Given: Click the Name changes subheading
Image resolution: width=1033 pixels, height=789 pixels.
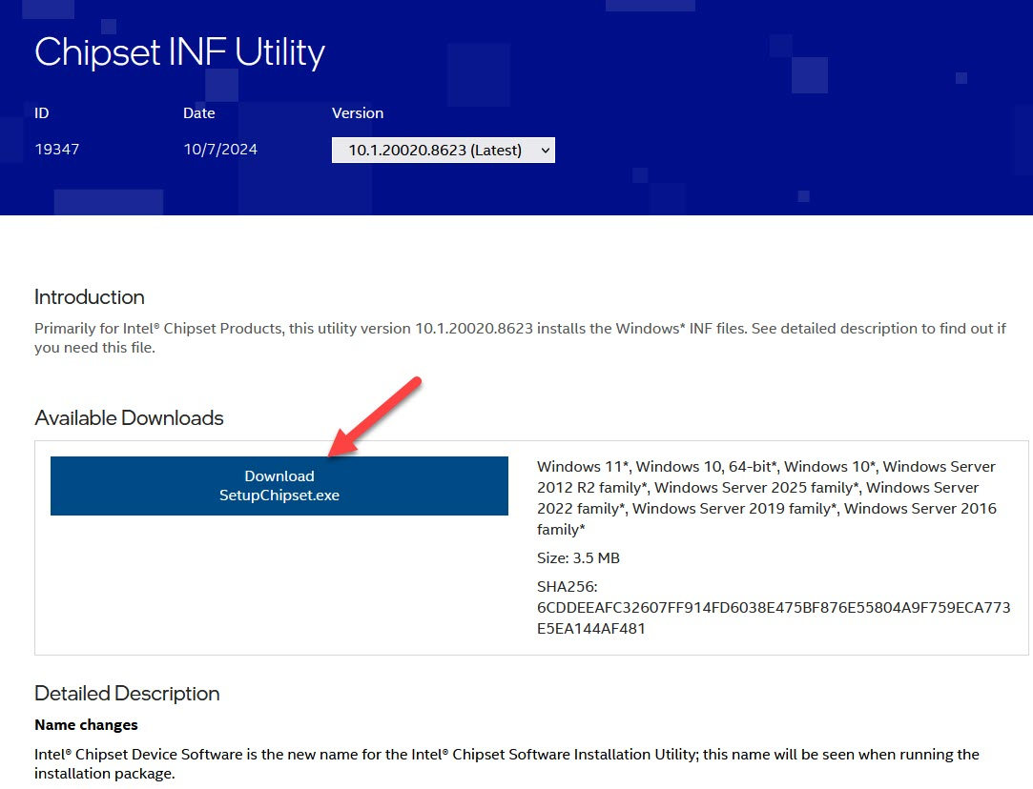Looking at the screenshot, I should 86,725.
